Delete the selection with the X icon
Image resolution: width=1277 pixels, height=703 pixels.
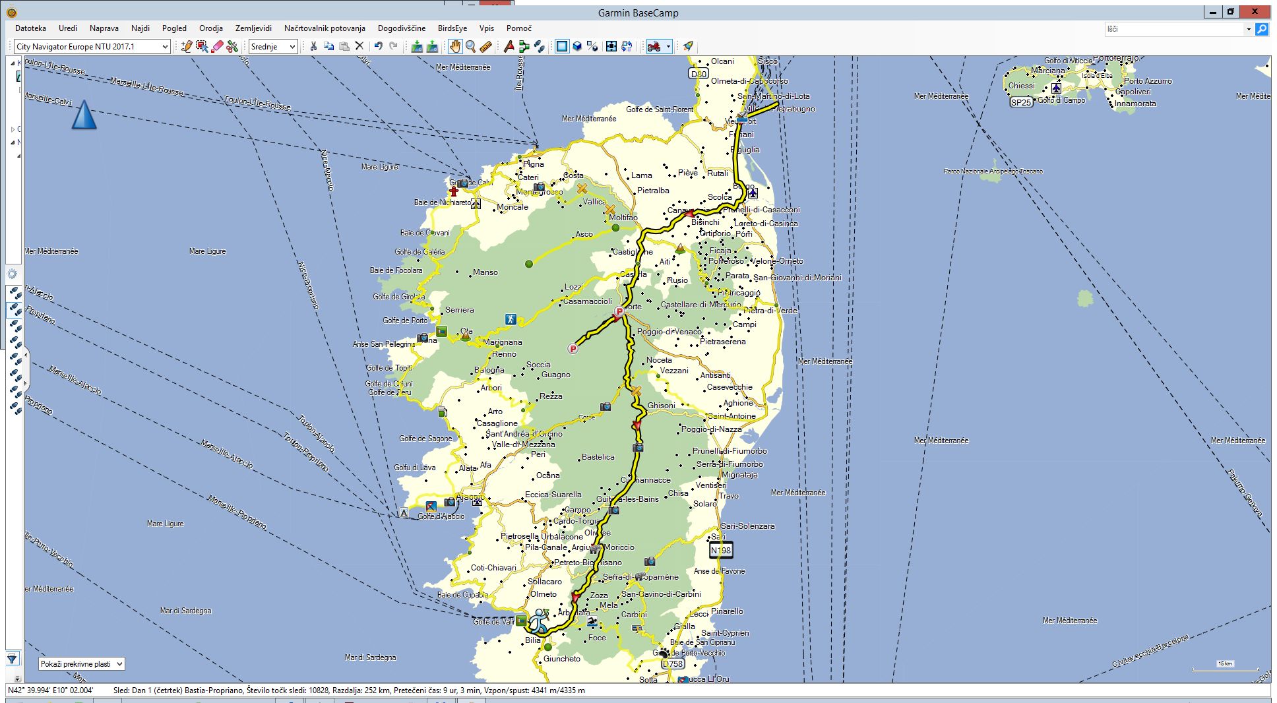point(359,46)
